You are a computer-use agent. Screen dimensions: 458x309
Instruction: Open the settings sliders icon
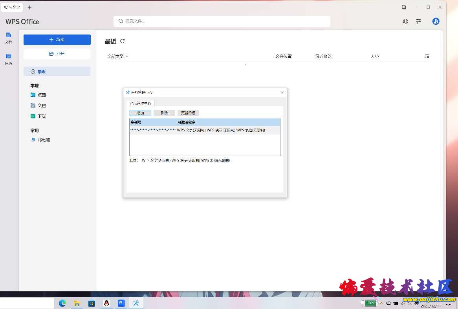coord(419,22)
